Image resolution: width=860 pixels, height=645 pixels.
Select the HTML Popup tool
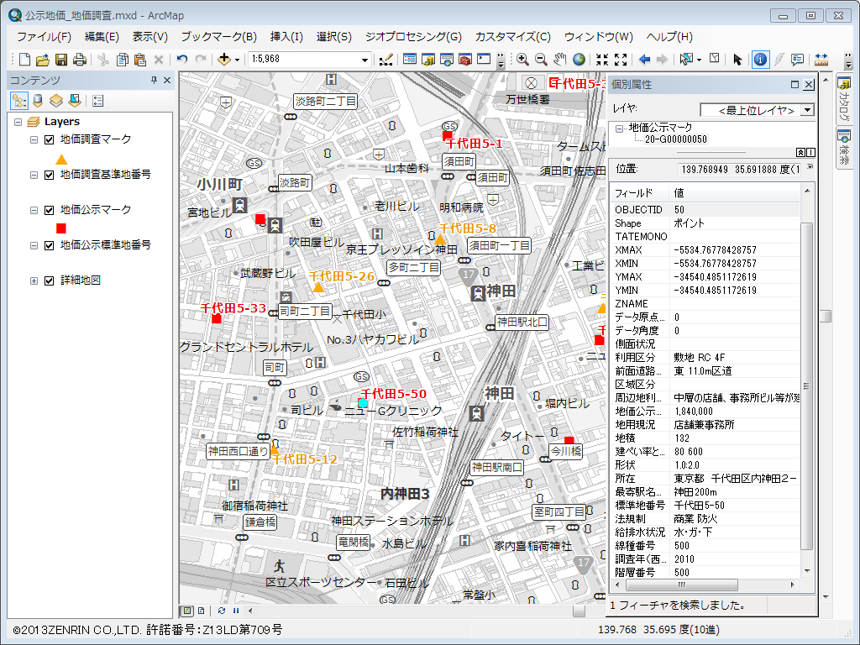798,60
